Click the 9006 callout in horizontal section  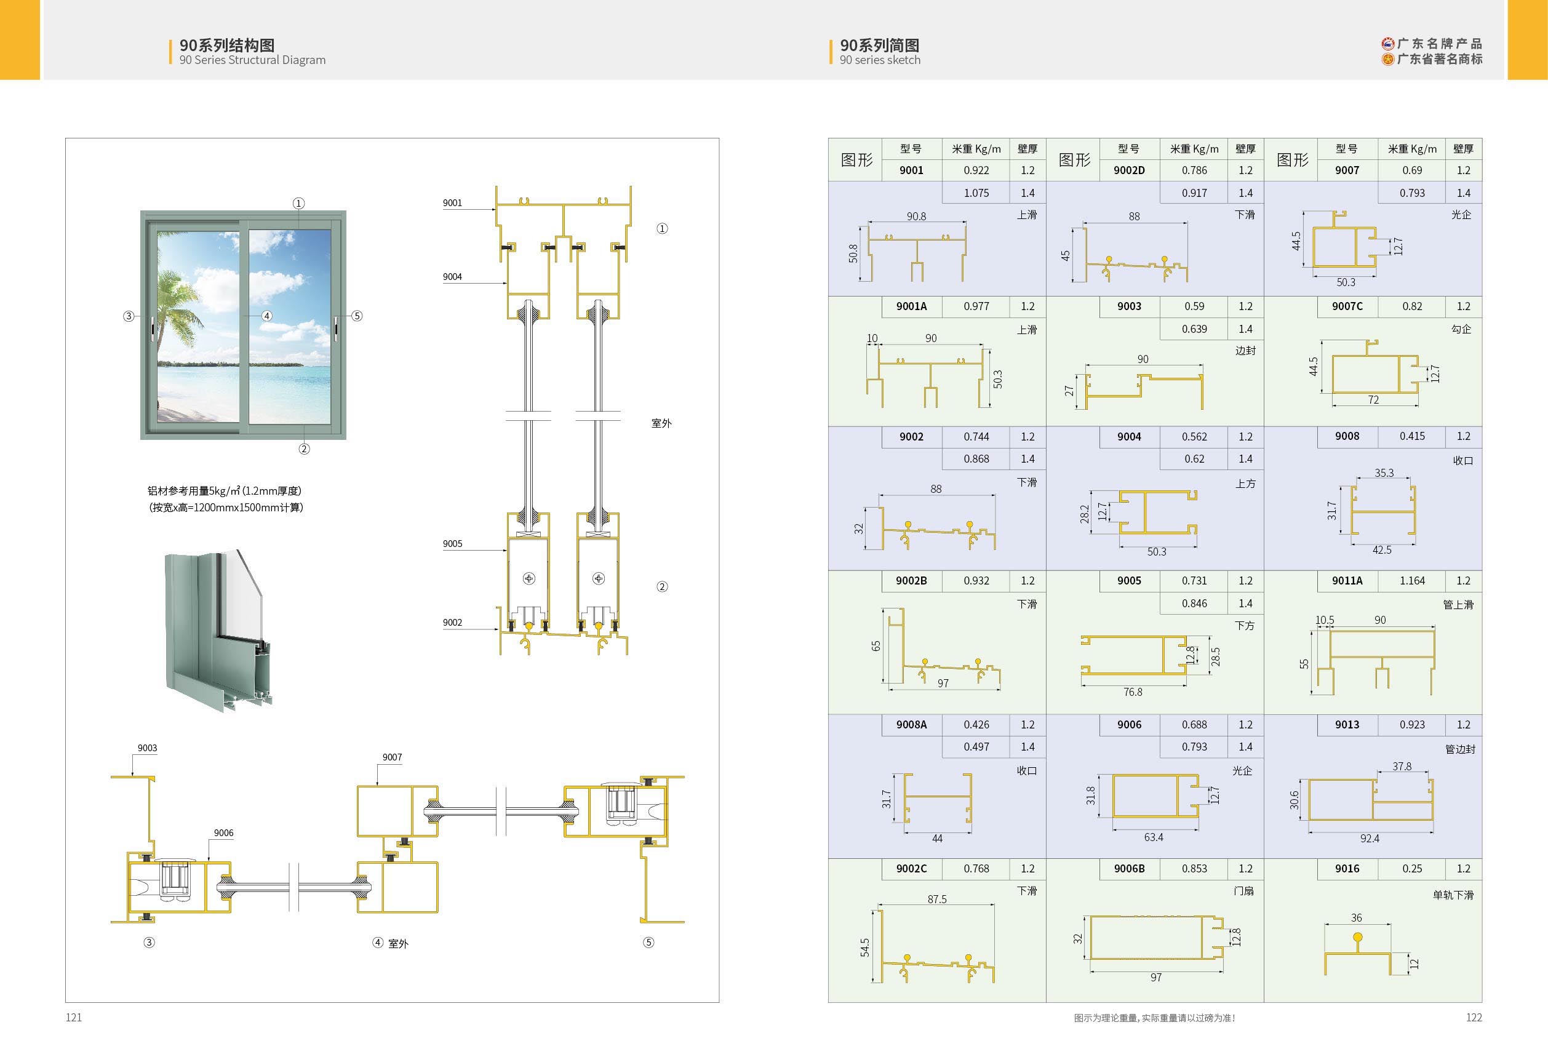pyautogui.click(x=224, y=833)
